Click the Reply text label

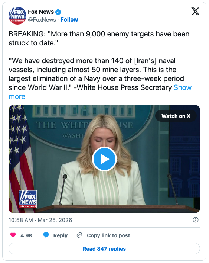point(61,235)
